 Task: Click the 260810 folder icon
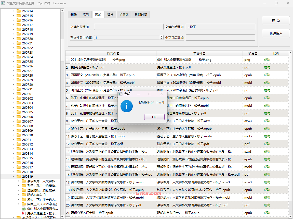[x=19, y=135]
